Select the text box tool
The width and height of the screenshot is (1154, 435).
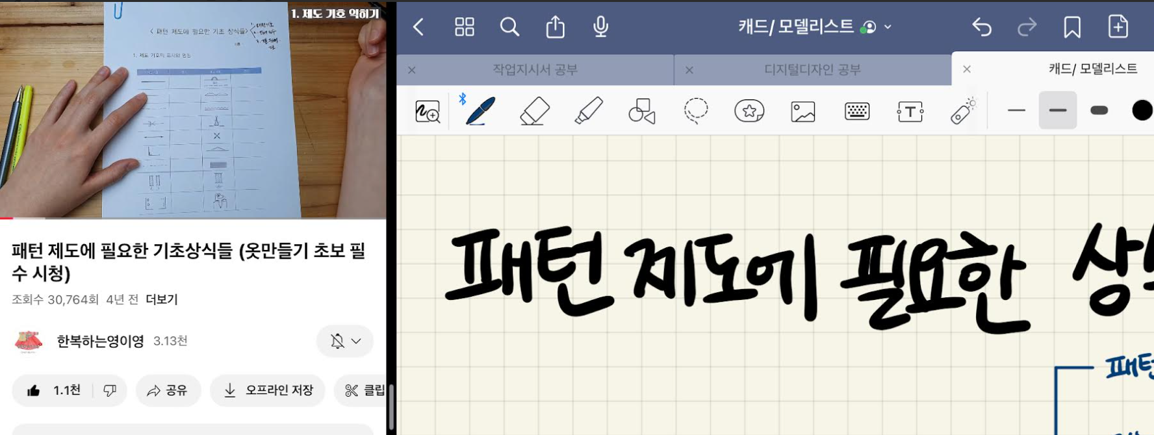pyautogui.click(x=910, y=112)
